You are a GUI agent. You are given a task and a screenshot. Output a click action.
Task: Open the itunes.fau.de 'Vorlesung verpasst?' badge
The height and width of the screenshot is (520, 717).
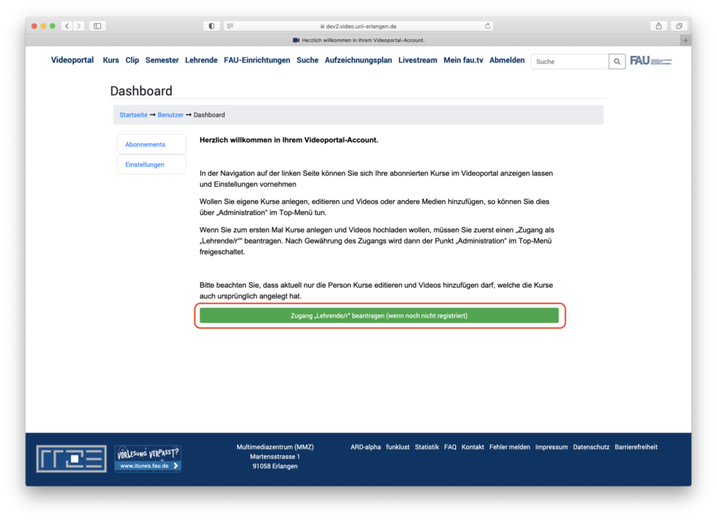pos(147,458)
